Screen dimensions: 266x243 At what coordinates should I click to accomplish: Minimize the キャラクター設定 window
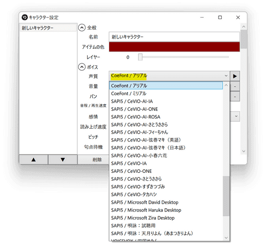202,18
